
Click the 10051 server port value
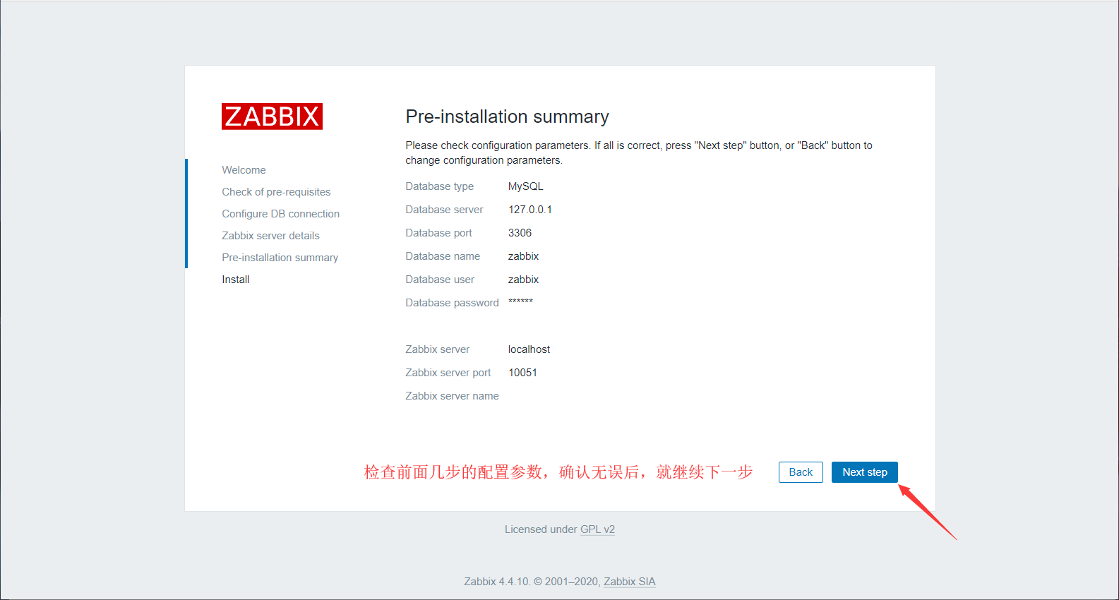click(522, 373)
